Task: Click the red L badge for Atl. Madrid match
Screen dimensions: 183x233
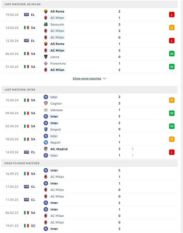Action: click(171, 152)
